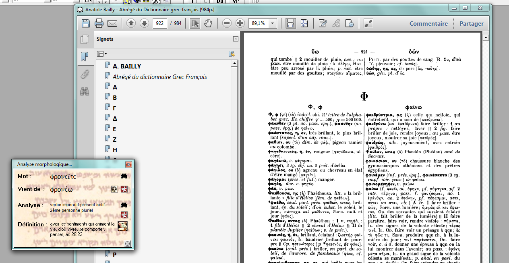The height and width of the screenshot is (263, 509).
Task: Open the sign and timestamp document tool
Action: click(350, 23)
